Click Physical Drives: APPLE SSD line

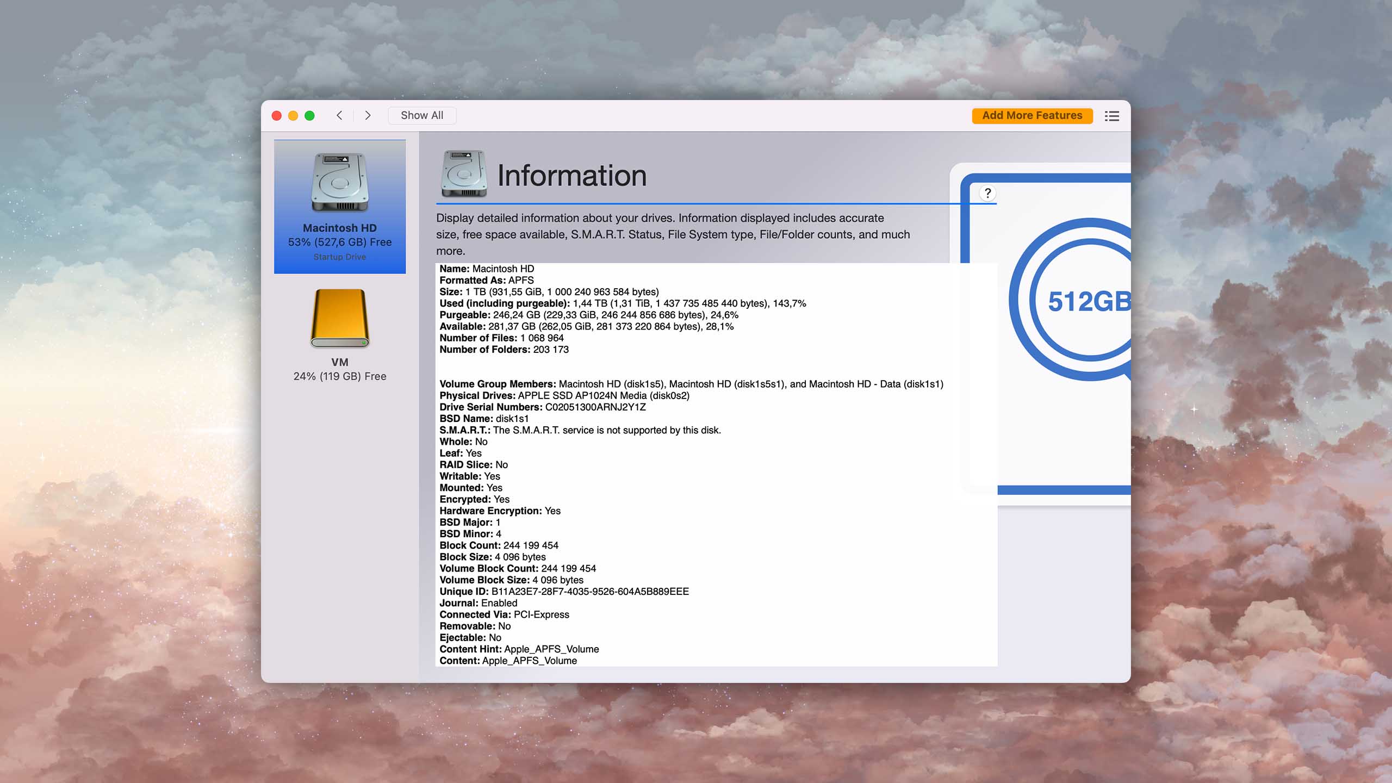[564, 395]
